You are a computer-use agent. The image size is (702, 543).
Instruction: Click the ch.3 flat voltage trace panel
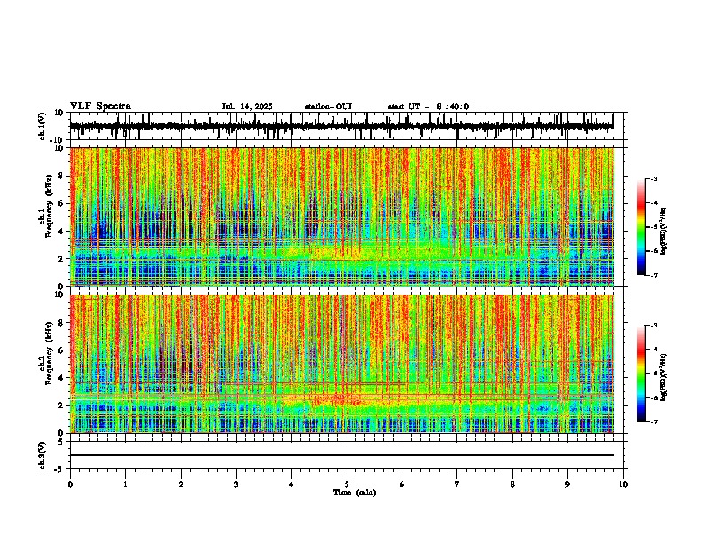(346, 455)
